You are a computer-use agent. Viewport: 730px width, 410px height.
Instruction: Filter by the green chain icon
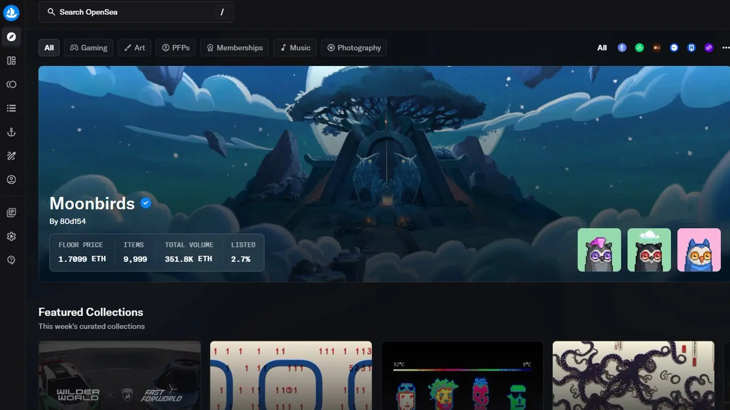tap(639, 48)
